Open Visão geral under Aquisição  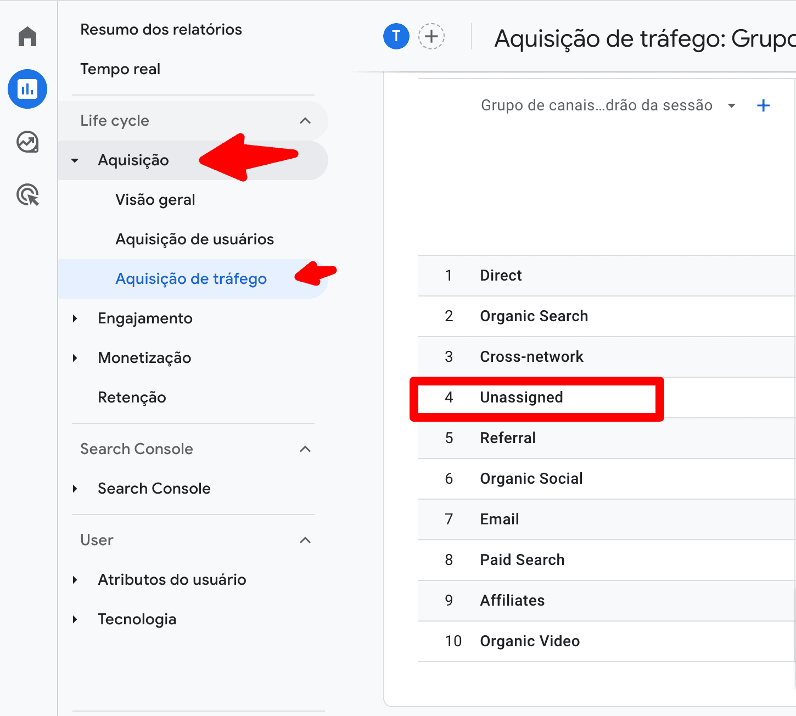[155, 200]
